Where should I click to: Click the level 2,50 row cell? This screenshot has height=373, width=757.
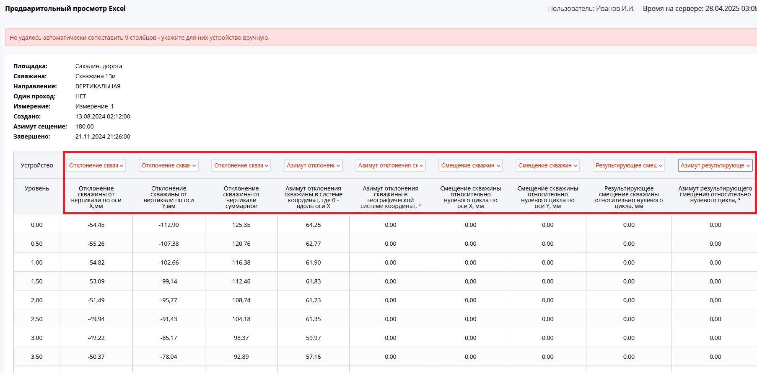37,319
